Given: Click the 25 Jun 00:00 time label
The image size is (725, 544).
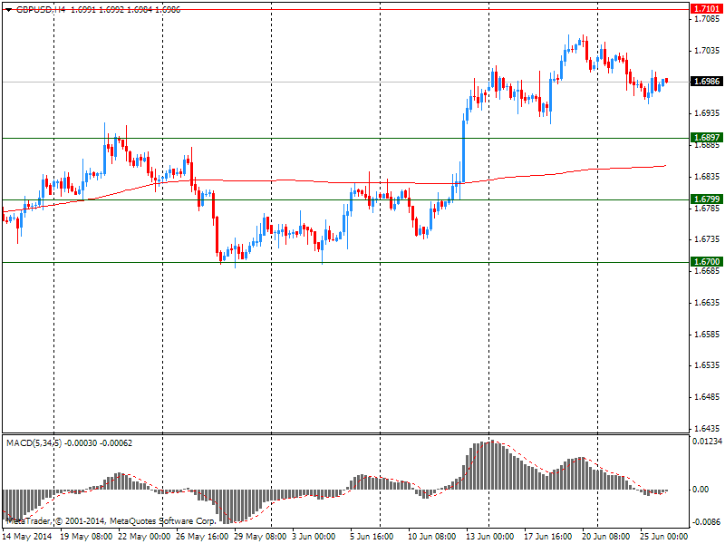Looking at the screenshot, I should (x=664, y=537).
